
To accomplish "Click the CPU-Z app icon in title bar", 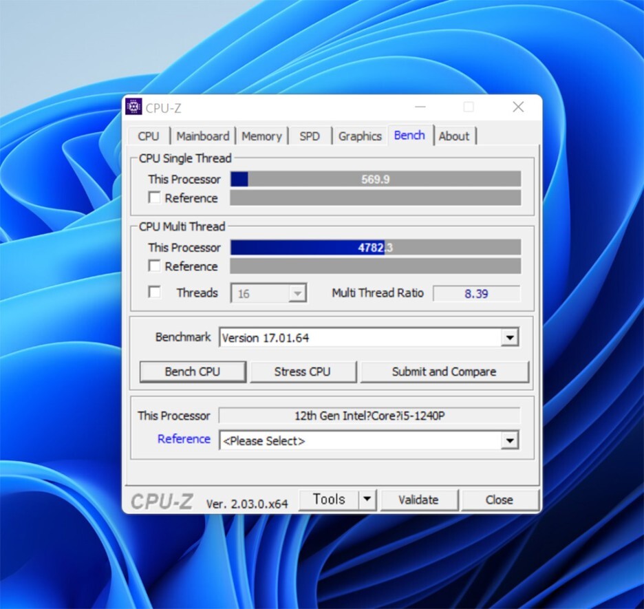I will coord(133,107).
